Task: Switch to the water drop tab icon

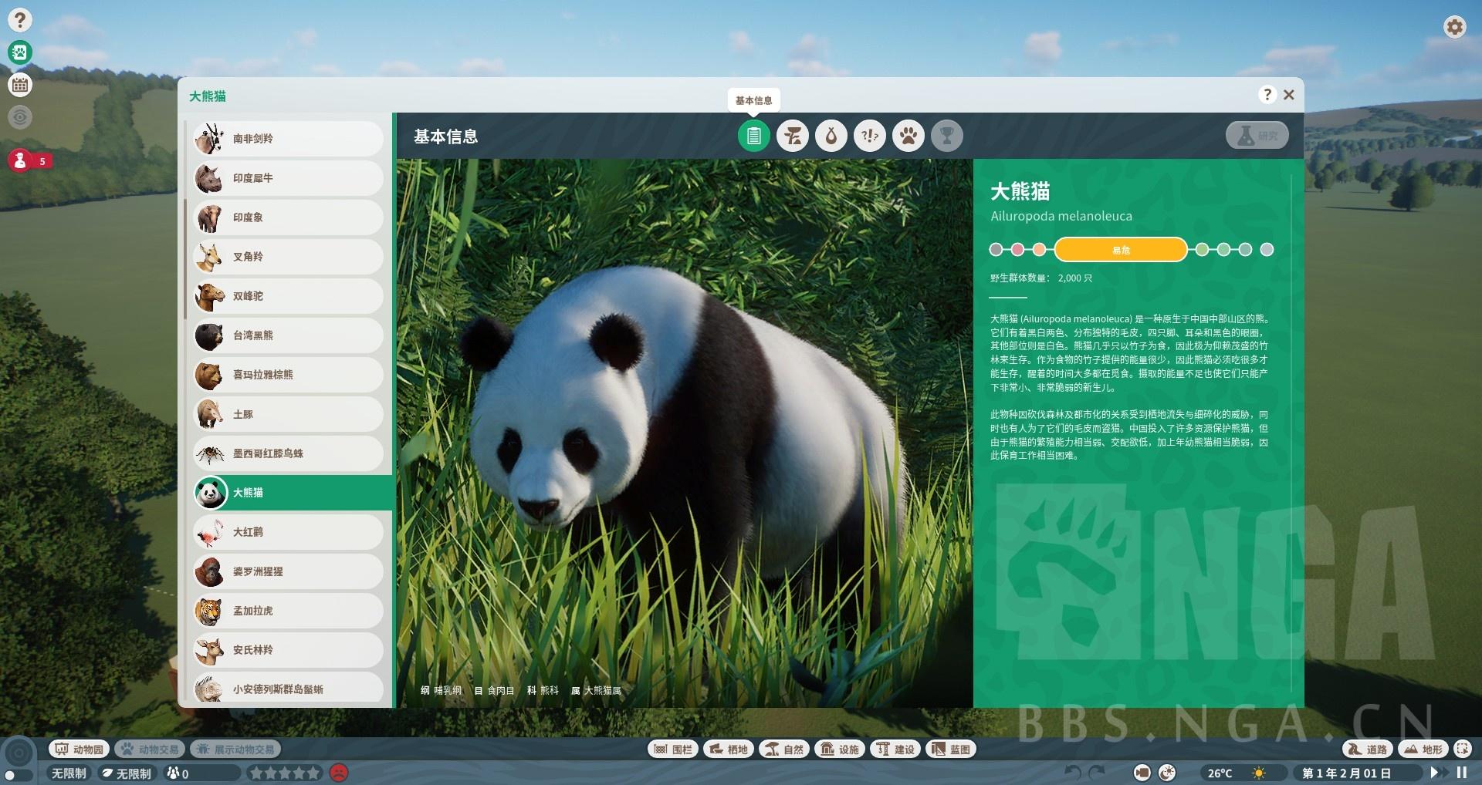Action: point(831,136)
